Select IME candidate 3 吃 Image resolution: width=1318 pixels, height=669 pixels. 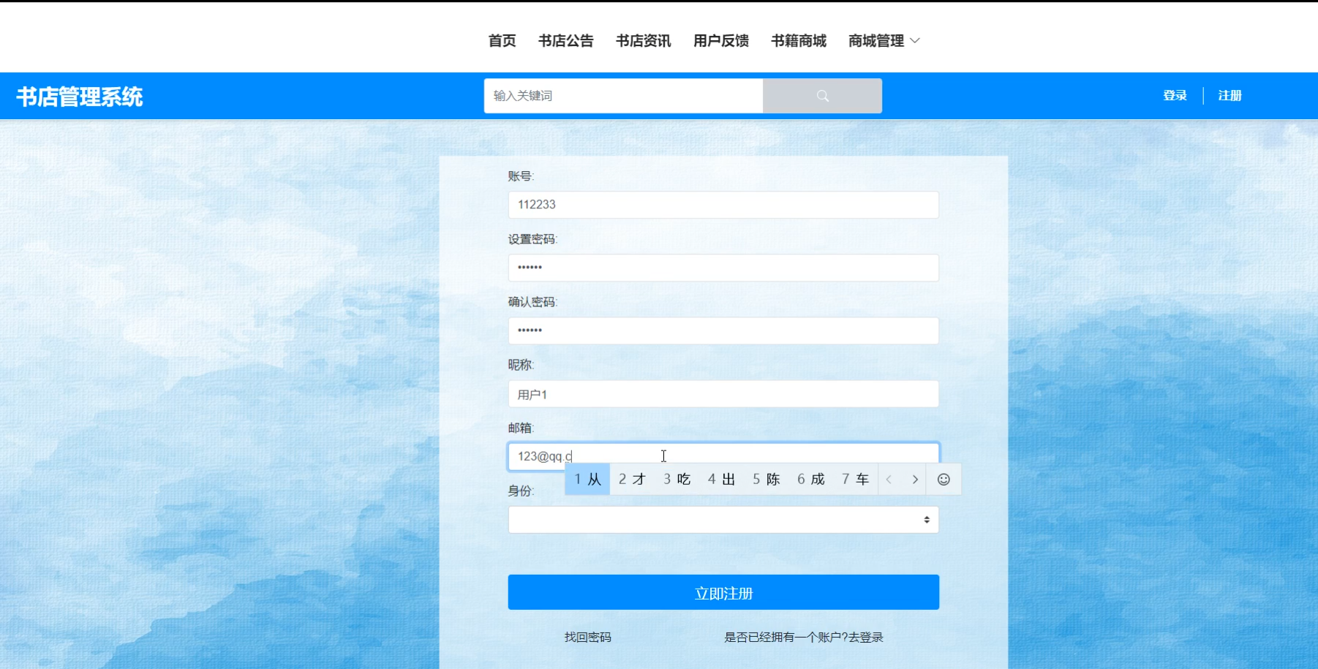click(x=677, y=480)
